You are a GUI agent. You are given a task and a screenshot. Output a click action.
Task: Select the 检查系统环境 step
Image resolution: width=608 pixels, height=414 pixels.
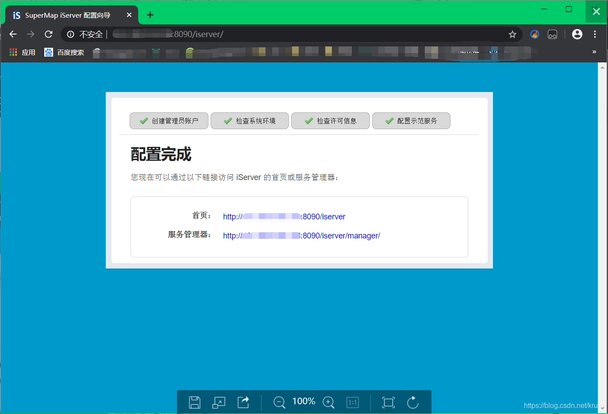point(250,121)
